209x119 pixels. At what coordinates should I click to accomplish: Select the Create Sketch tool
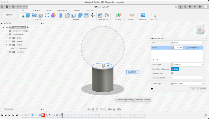click(x=22, y=15)
